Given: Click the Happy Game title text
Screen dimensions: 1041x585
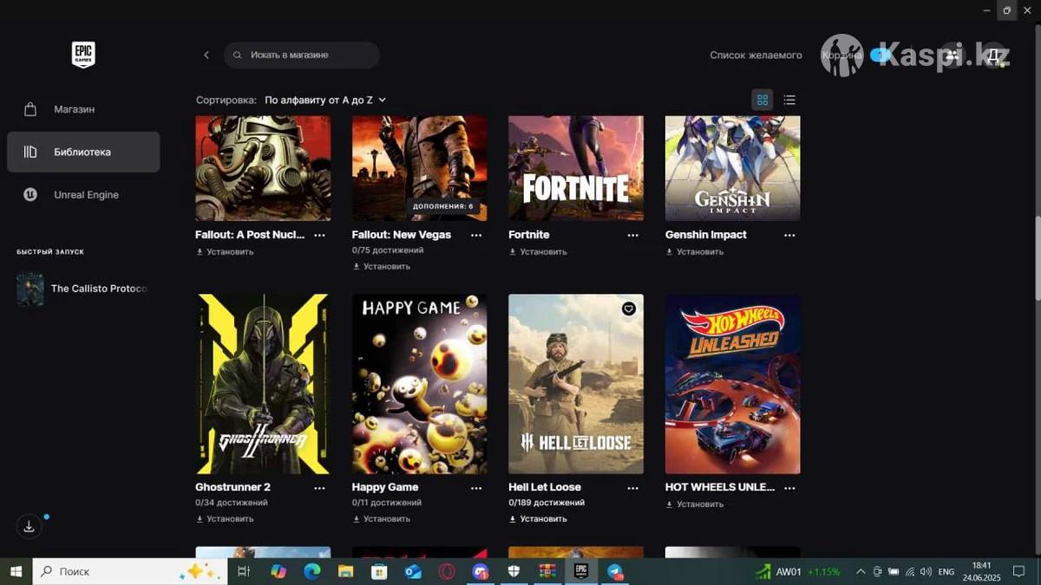Looking at the screenshot, I should coord(385,487).
